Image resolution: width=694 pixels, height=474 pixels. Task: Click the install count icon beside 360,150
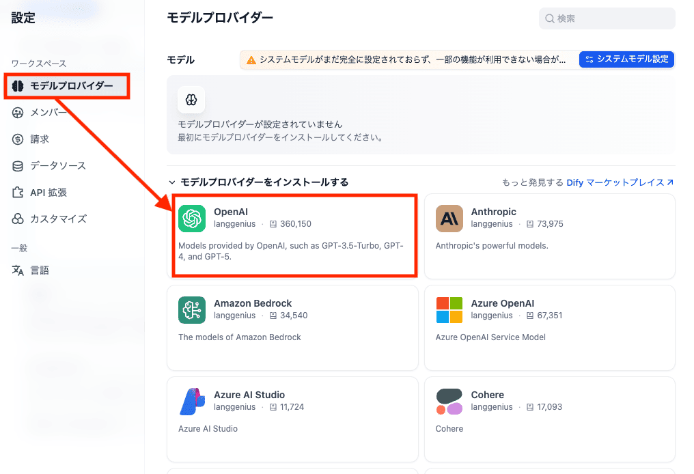[x=273, y=225]
